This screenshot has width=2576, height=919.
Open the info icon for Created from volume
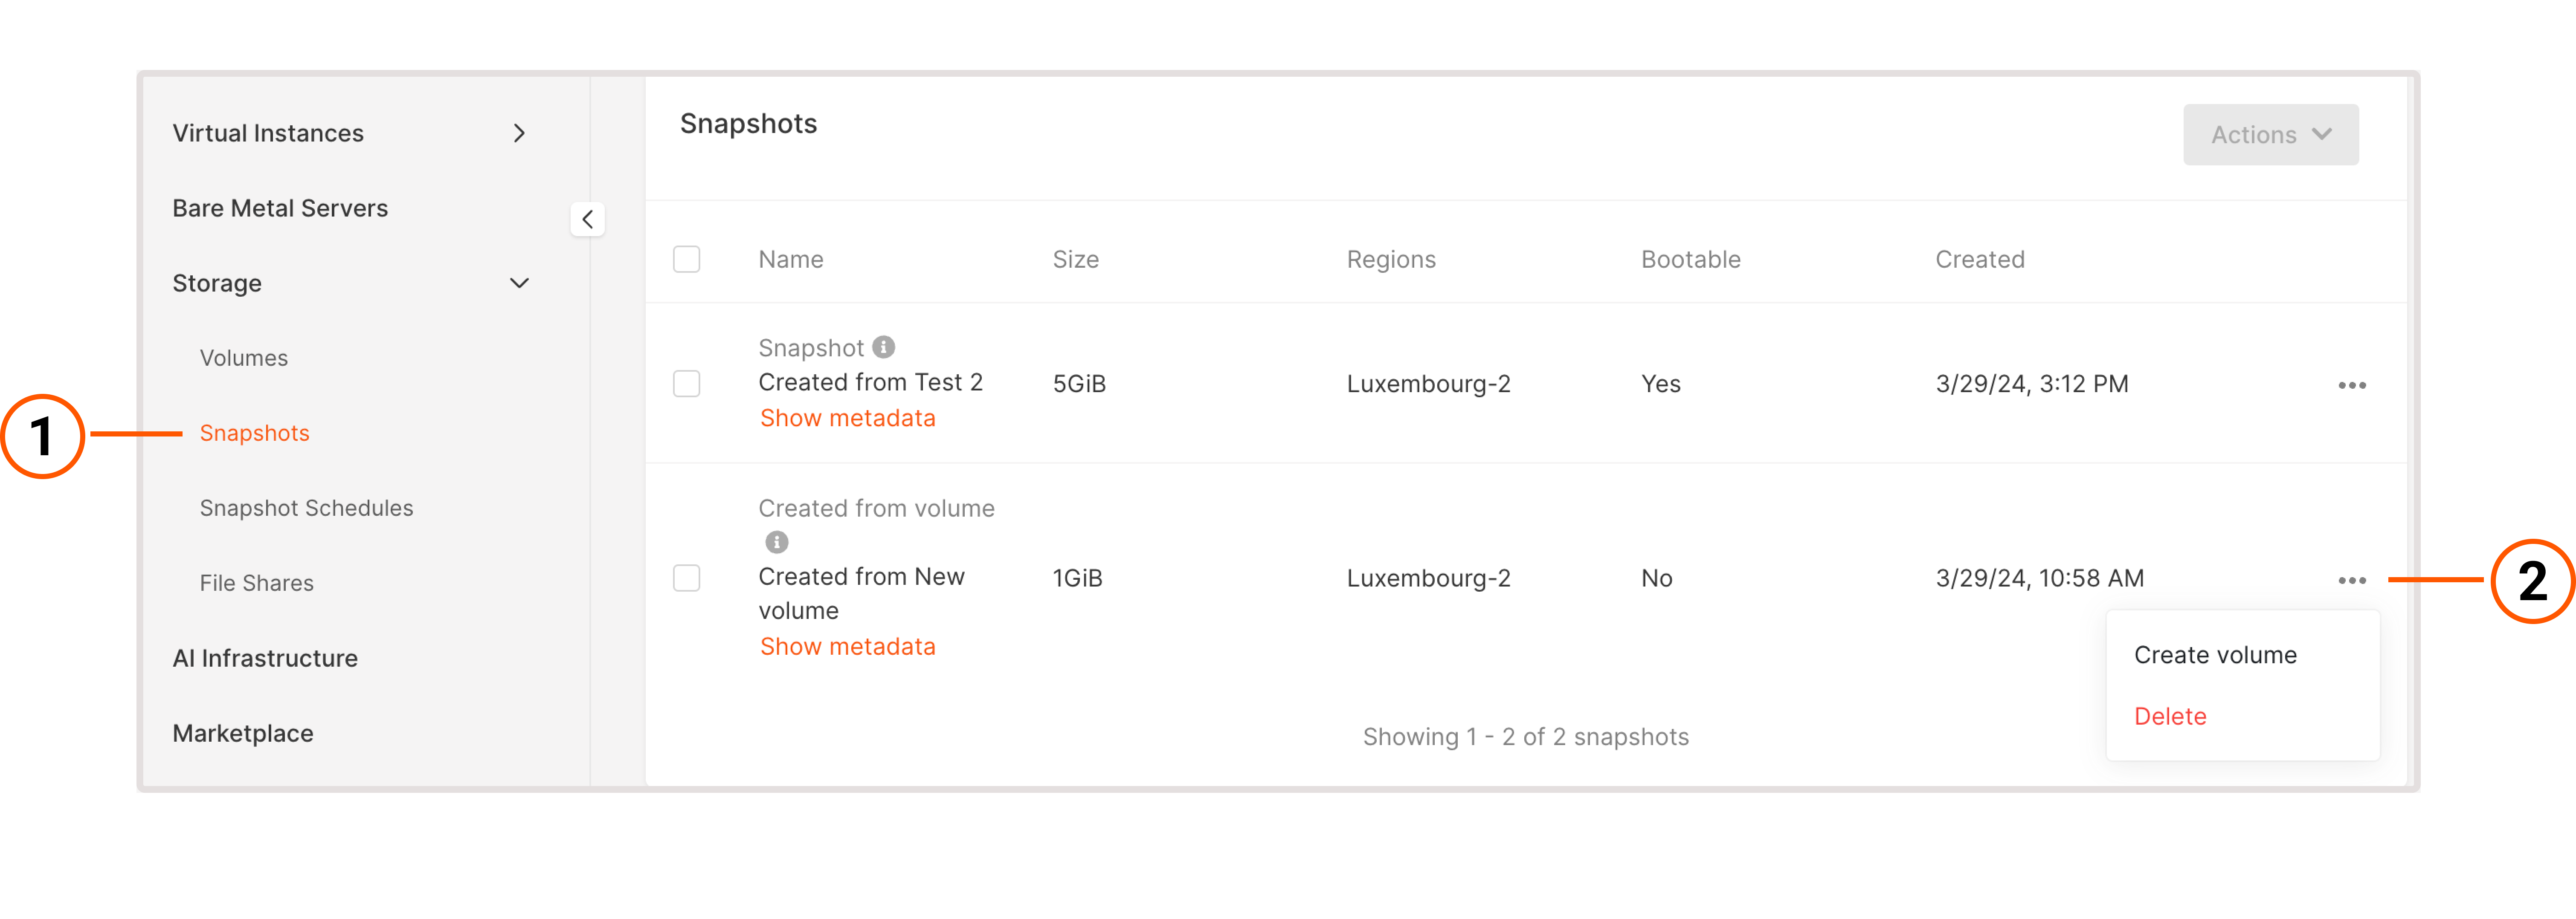(x=777, y=543)
